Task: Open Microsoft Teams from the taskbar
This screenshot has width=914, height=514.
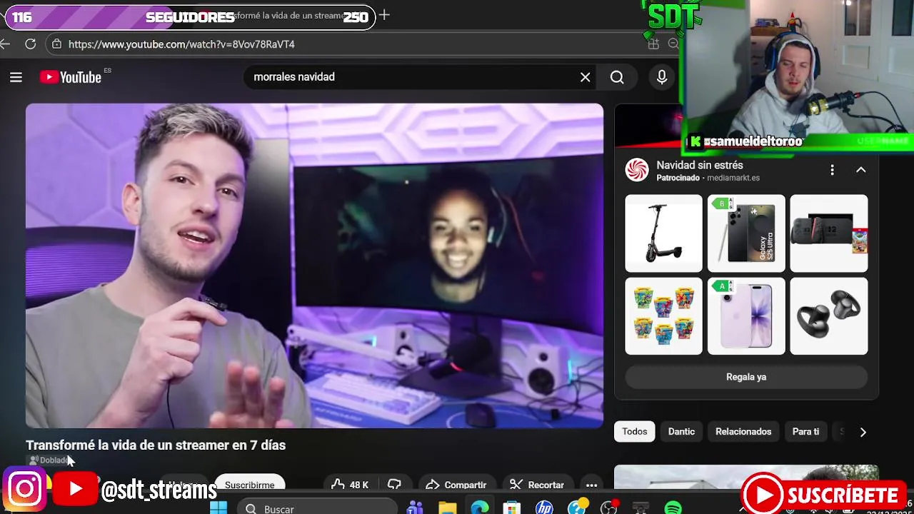Action: pyautogui.click(x=415, y=508)
